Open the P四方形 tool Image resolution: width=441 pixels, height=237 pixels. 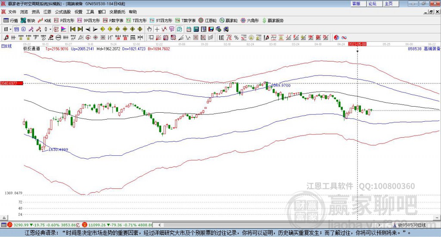pyautogui.click(x=64, y=21)
